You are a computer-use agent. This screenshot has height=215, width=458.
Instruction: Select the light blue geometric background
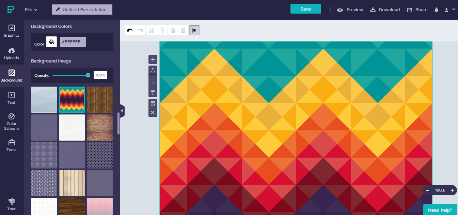pos(44,100)
